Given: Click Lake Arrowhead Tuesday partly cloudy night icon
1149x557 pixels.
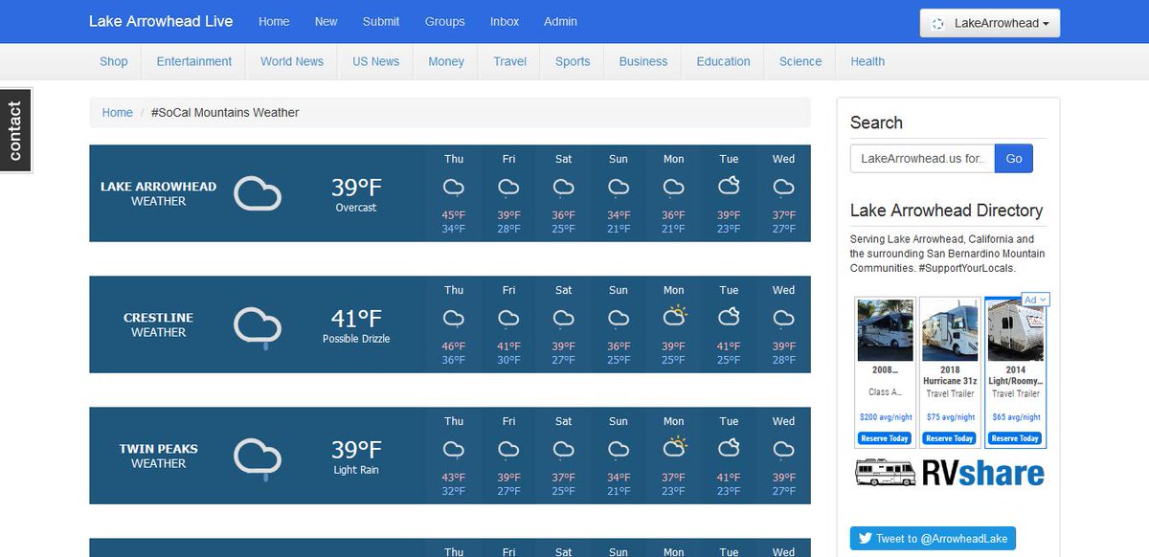Looking at the screenshot, I should coord(729,185).
